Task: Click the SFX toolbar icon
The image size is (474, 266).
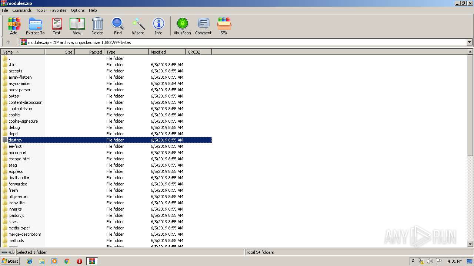Action: point(224,26)
